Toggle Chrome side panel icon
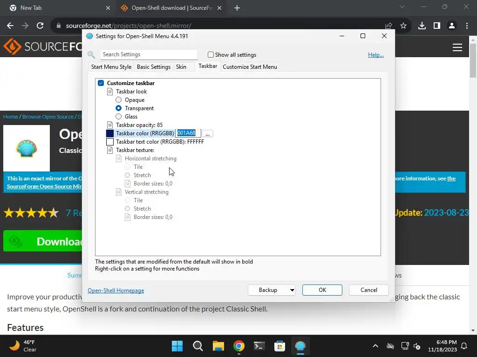 coord(437,26)
